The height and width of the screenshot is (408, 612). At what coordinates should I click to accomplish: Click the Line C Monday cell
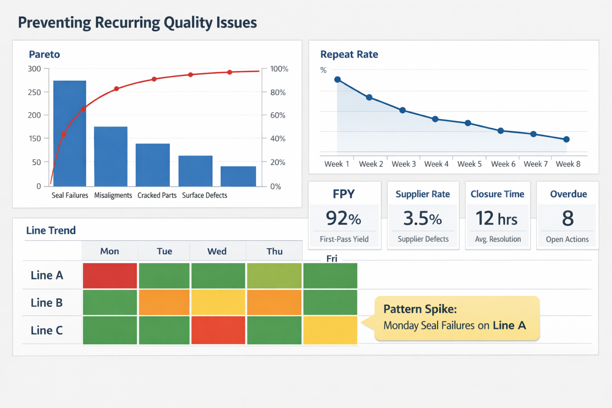point(110,330)
